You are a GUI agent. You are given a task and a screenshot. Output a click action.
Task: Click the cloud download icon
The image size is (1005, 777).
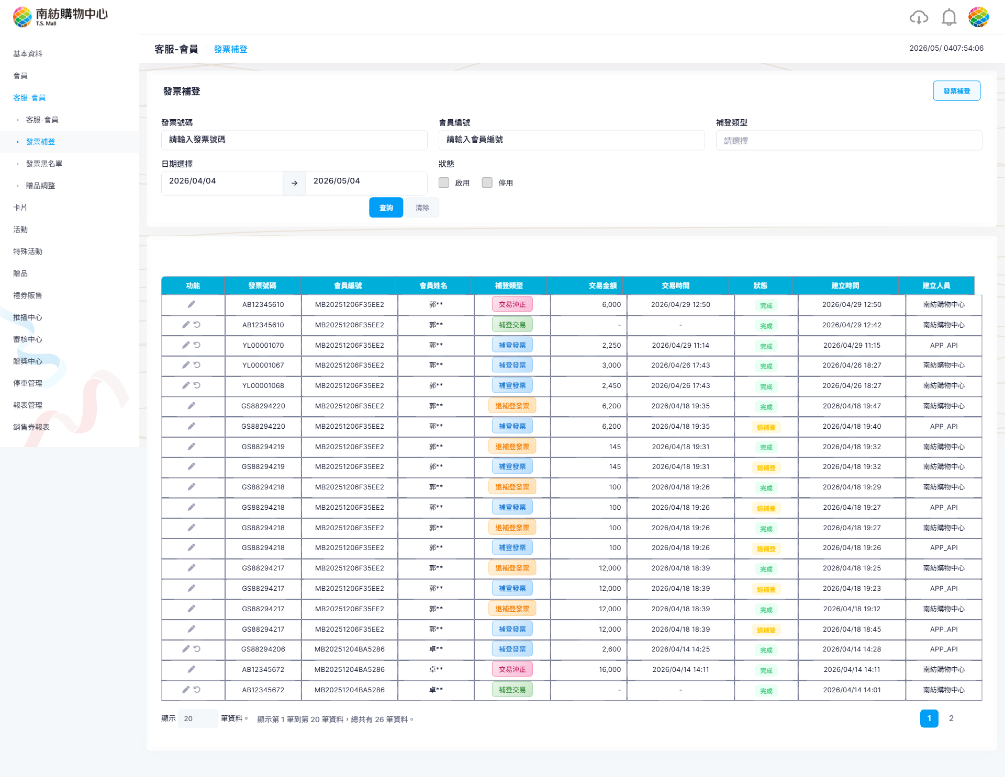click(919, 17)
